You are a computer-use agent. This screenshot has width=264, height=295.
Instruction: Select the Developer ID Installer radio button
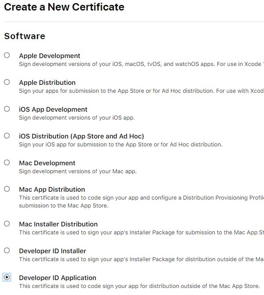coord(7,251)
